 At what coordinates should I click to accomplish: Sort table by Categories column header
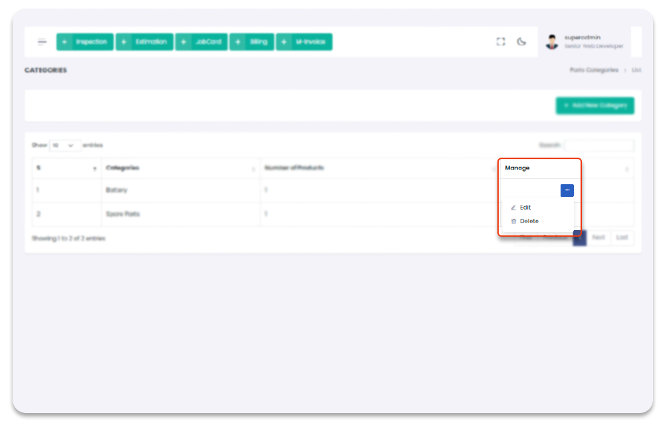coord(180,168)
